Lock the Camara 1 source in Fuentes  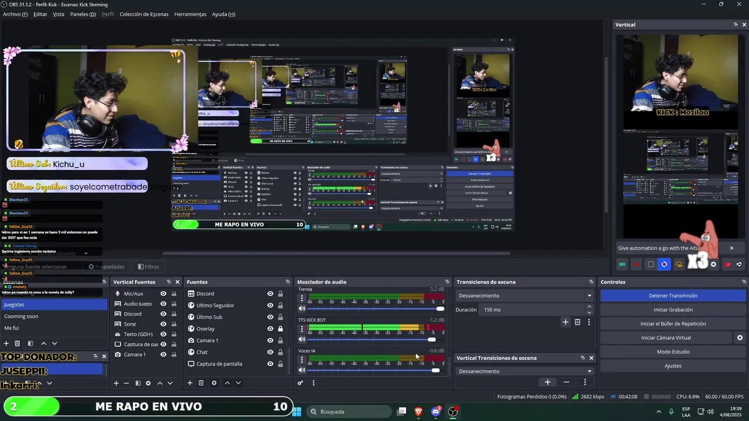[280, 340]
